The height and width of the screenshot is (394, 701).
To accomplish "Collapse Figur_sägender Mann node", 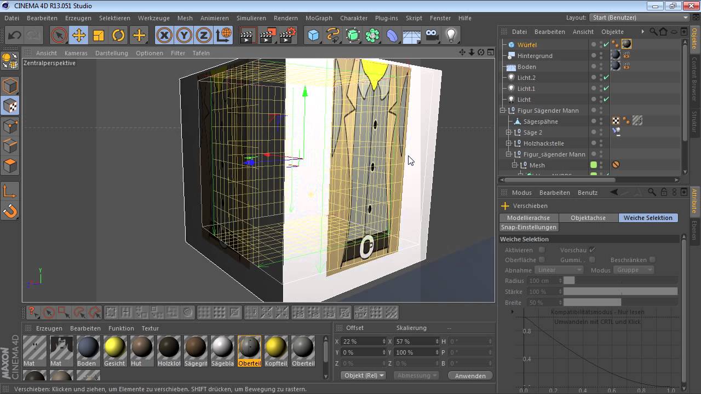I will click(509, 154).
